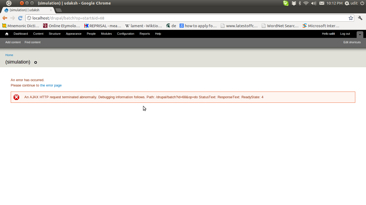
Task: Toggle the bookmark star for this page
Action: point(351,18)
